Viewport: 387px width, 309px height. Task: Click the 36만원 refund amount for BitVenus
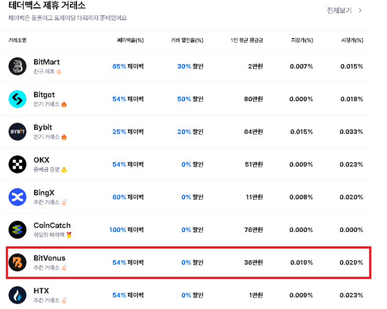254,262
